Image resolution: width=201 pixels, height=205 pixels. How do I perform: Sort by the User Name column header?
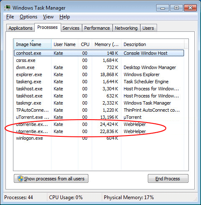64,44
